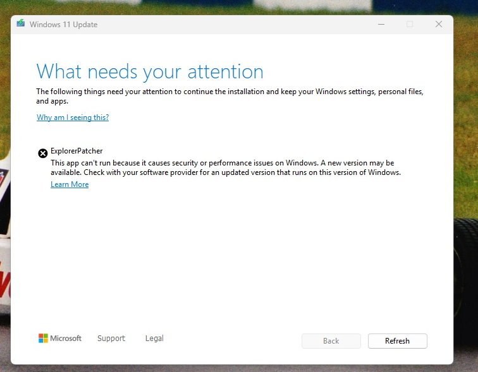Minimize the Windows 11 Update window
Image resolution: width=478 pixels, height=372 pixels.
[381, 25]
